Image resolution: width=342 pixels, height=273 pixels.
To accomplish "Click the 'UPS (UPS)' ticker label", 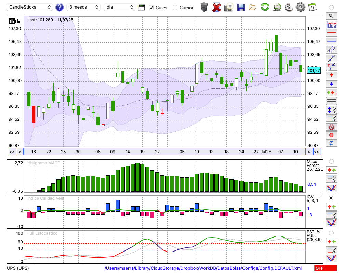I will pyautogui.click(x=18, y=268).
